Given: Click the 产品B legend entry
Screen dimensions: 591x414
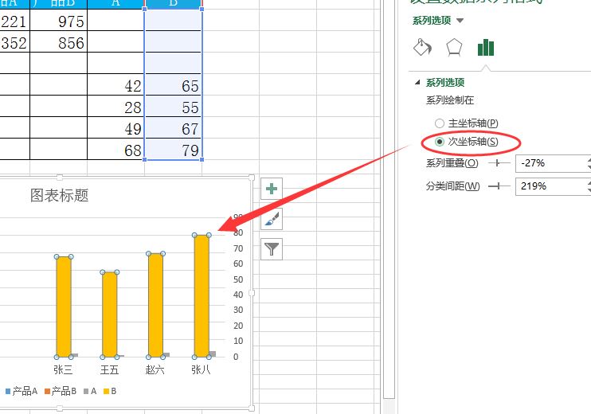Looking at the screenshot, I should [60, 391].
